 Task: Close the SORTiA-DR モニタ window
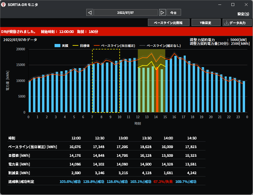coord(246,4)
